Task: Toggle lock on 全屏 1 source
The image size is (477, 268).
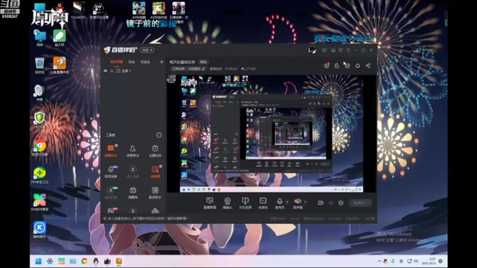Action: pos(111,71)
